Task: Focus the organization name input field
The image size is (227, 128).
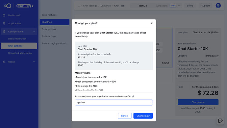Action: [x=114, y=103]
